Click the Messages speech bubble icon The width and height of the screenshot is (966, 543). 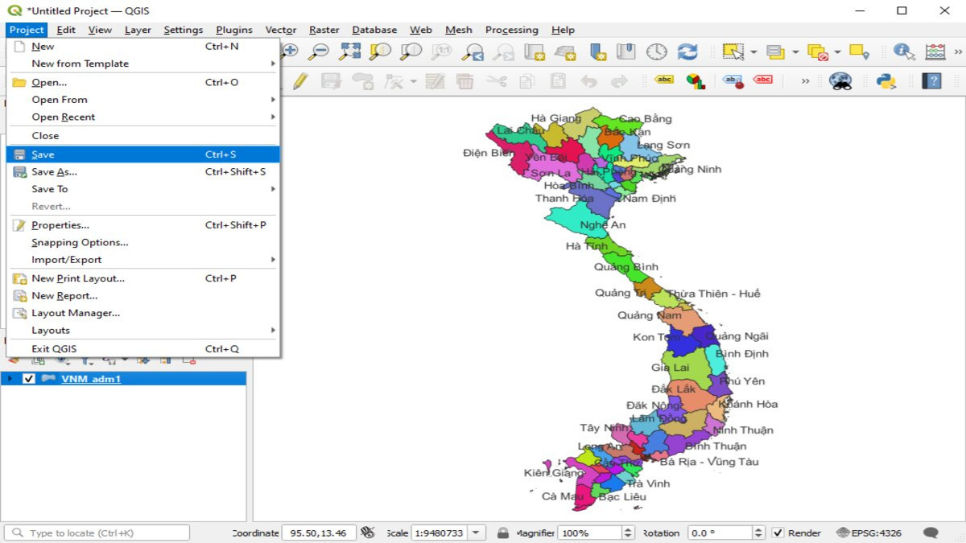(x=931, y=533)
